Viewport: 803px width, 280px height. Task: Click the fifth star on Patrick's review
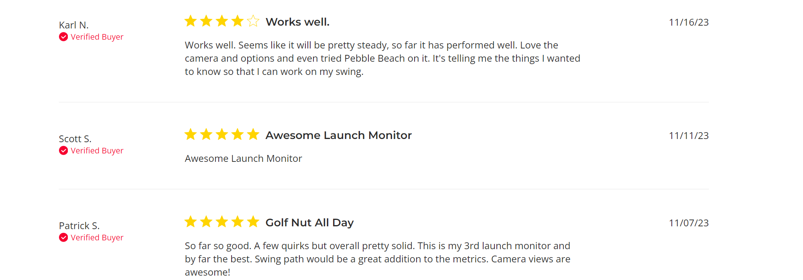coord(253,222)
